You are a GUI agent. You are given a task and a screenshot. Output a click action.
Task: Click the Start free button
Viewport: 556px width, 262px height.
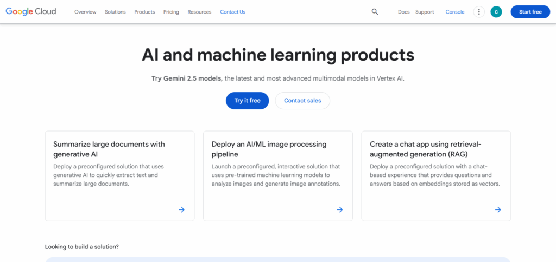click(x=530, y=12)
